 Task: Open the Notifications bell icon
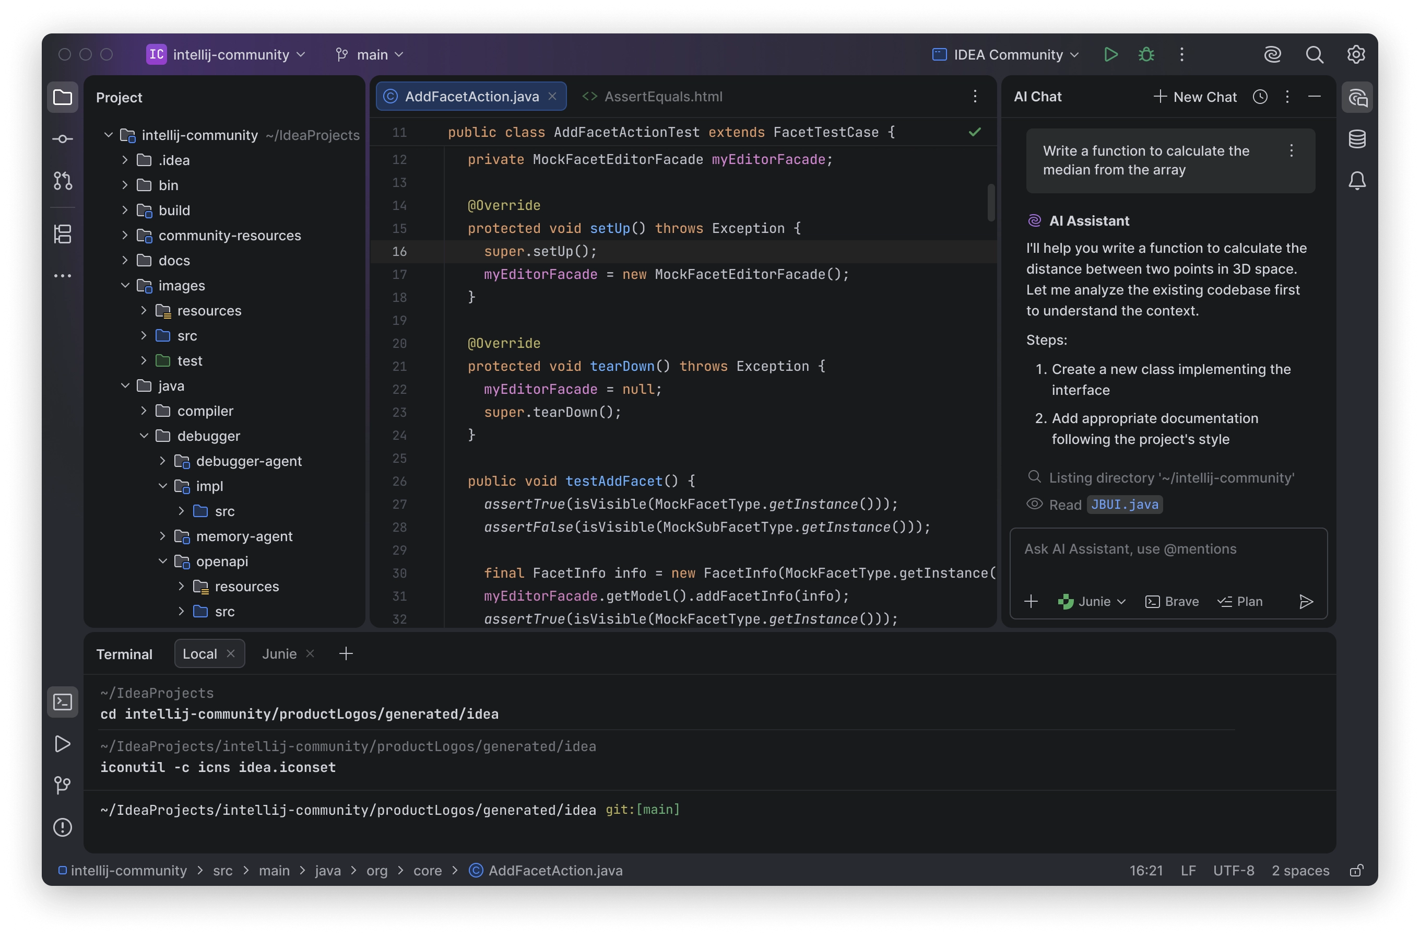(x=1357, y=180)
